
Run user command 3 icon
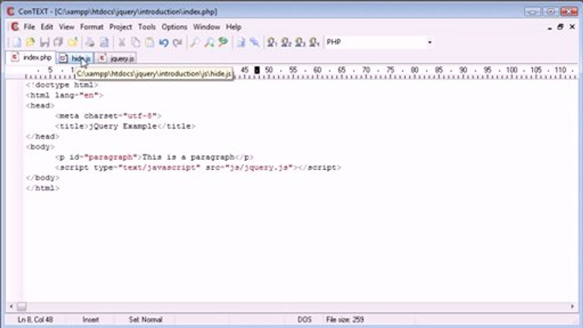pyautogui.click(x=300, y=42)
